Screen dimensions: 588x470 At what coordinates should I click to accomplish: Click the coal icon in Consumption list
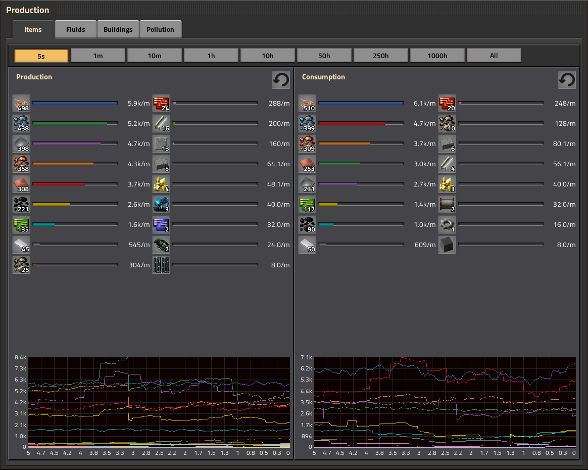tap(307, 224)
